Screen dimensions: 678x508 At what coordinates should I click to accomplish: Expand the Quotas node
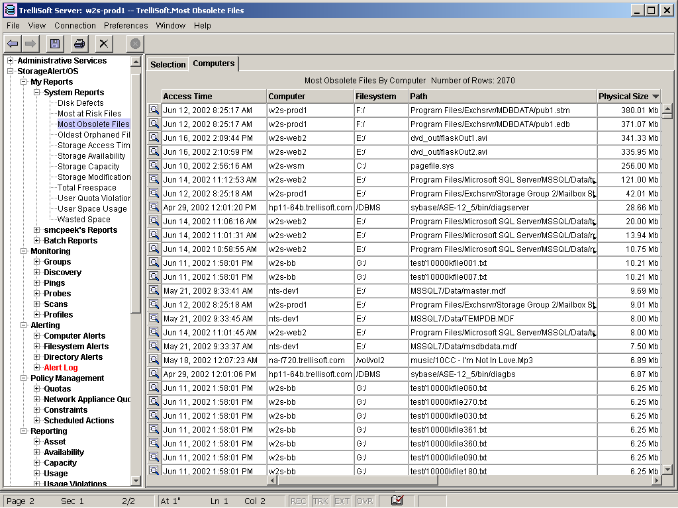click(37, 389)
